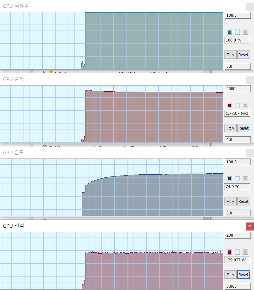Image resolution: width=254 pixels, height=290 pixels.
Task: Click the GPU 온도 window title
Action: click(13, 152)
